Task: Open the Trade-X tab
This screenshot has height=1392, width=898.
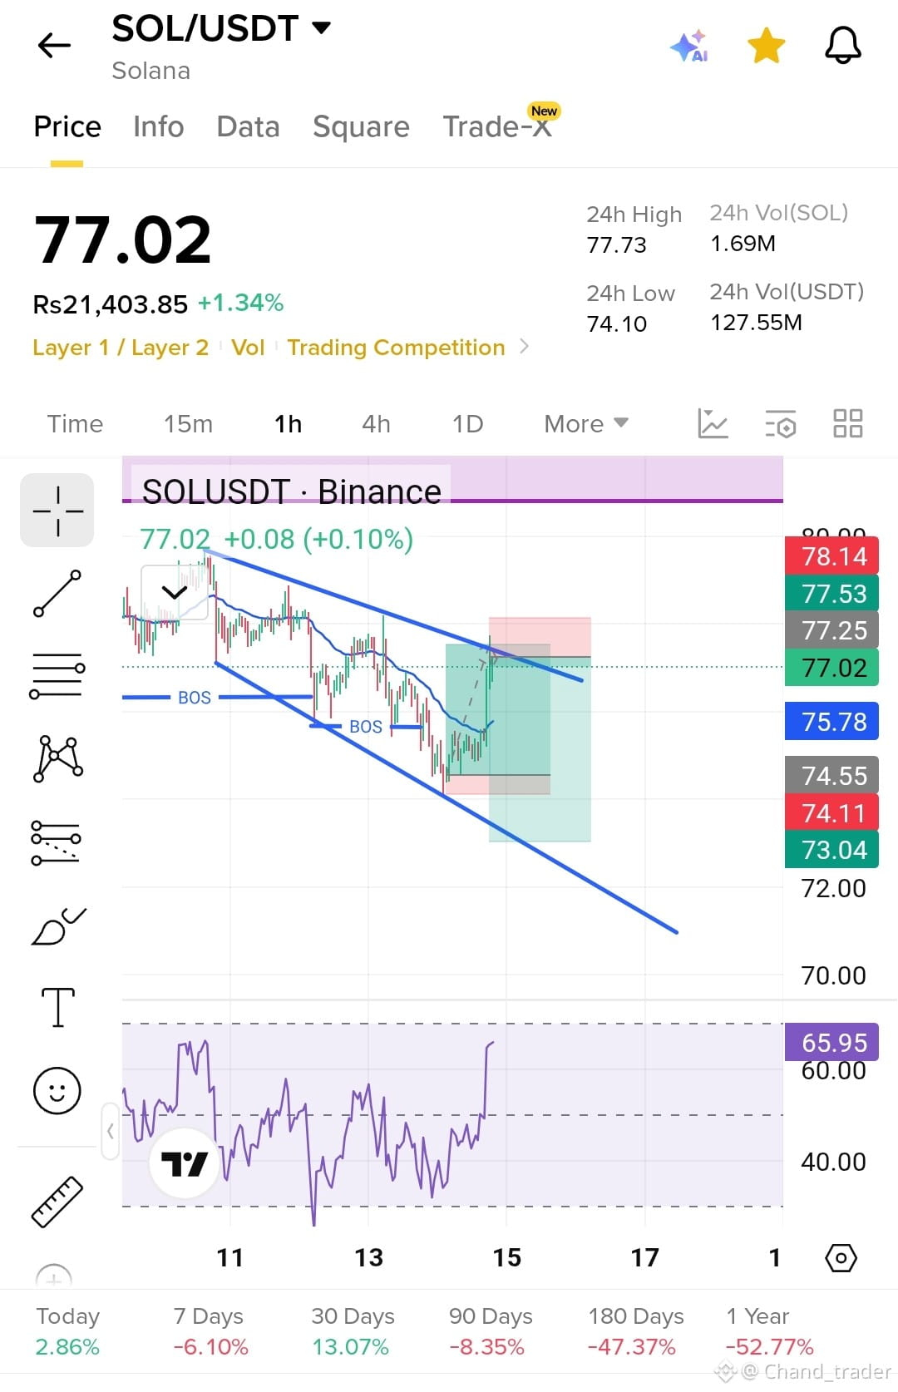Action: coord(497,126)
